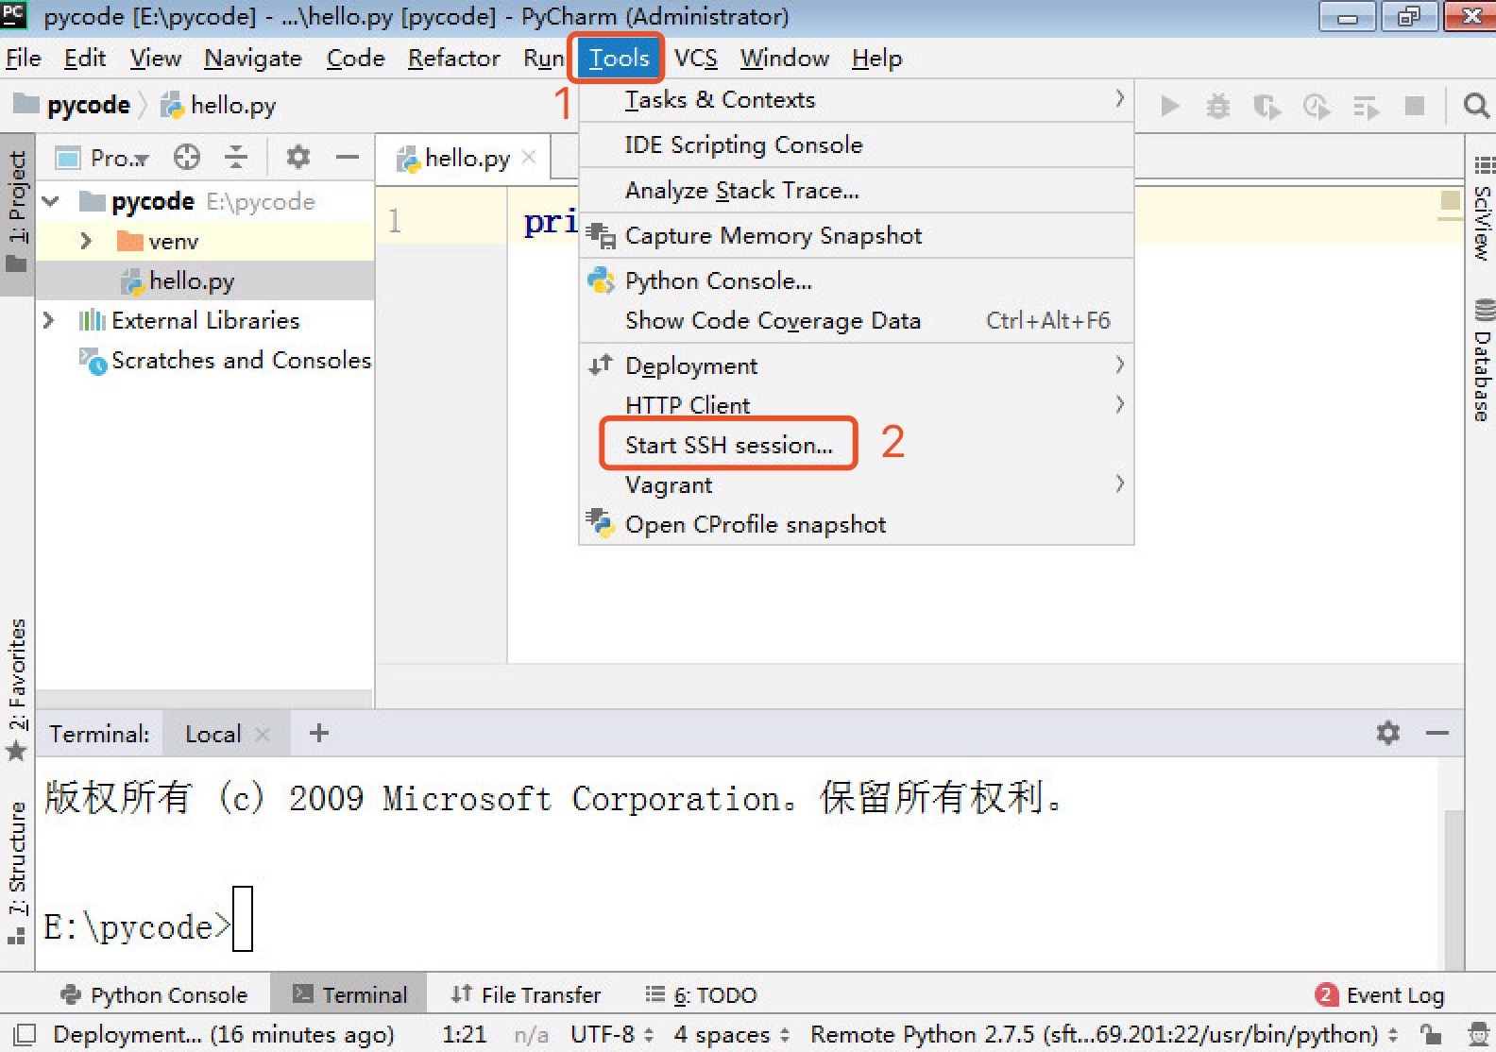Click Run with Coverage icon
The height and width of the screenshot is (1052, 1496).
pos(1266,106)
